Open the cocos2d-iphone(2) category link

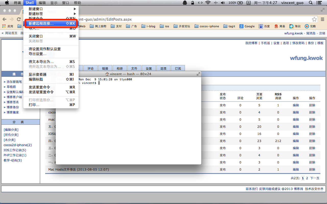coord(18,145)
